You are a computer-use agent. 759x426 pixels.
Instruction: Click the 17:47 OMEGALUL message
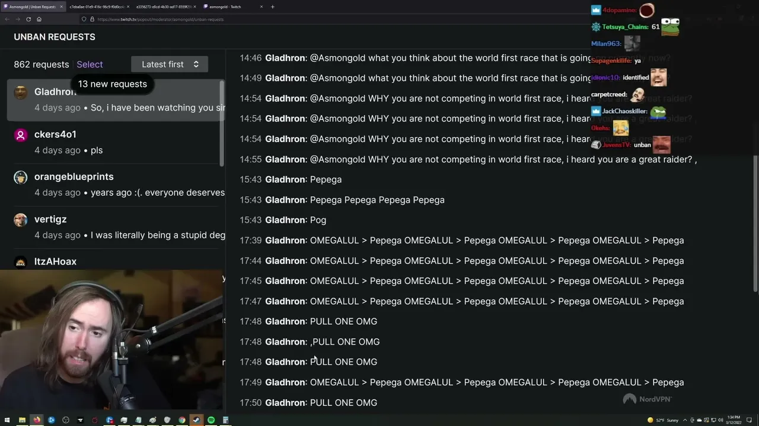point(462,302)
